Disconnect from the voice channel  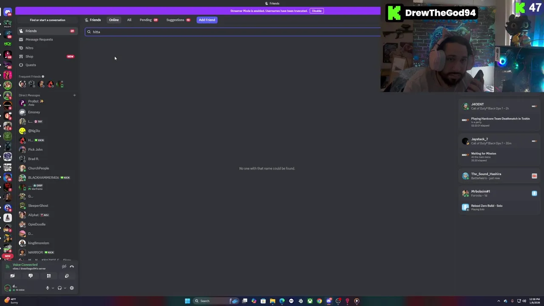[72, 266]
